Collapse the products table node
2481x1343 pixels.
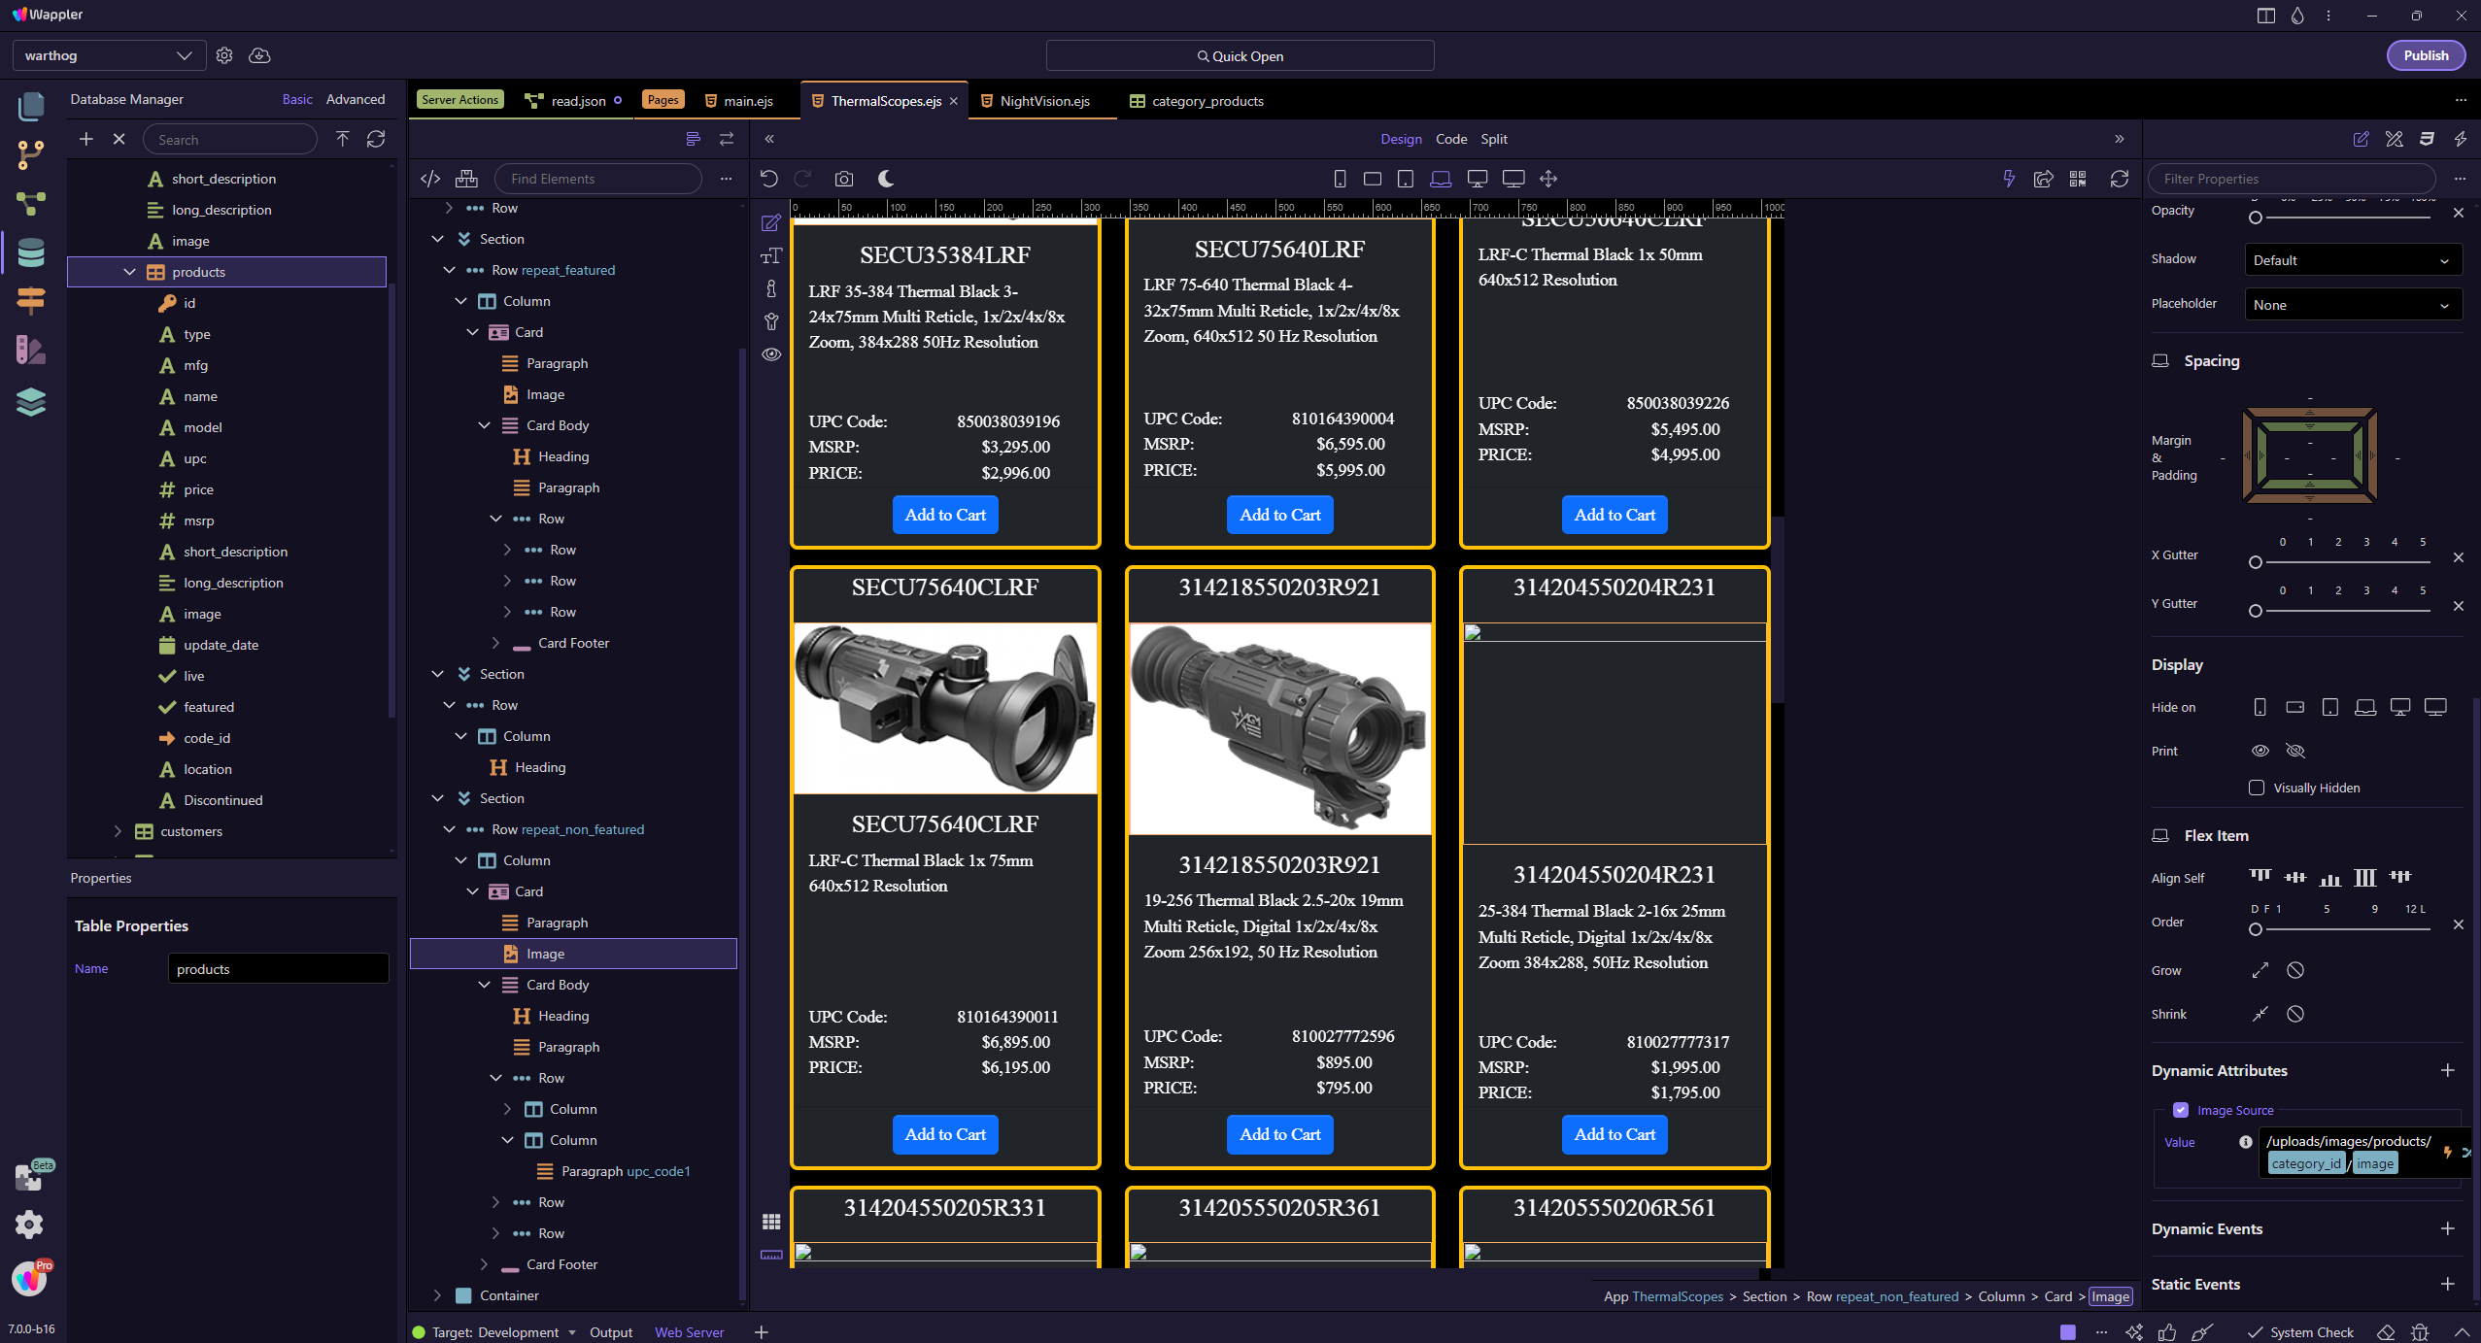pos(129,272)
